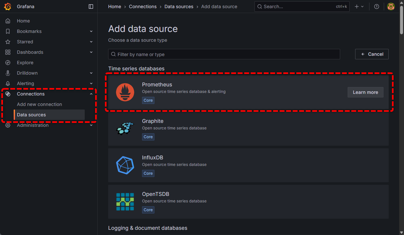Open Dashboards in the sidebar menu
404x235 pixels.
coord(30,52)
